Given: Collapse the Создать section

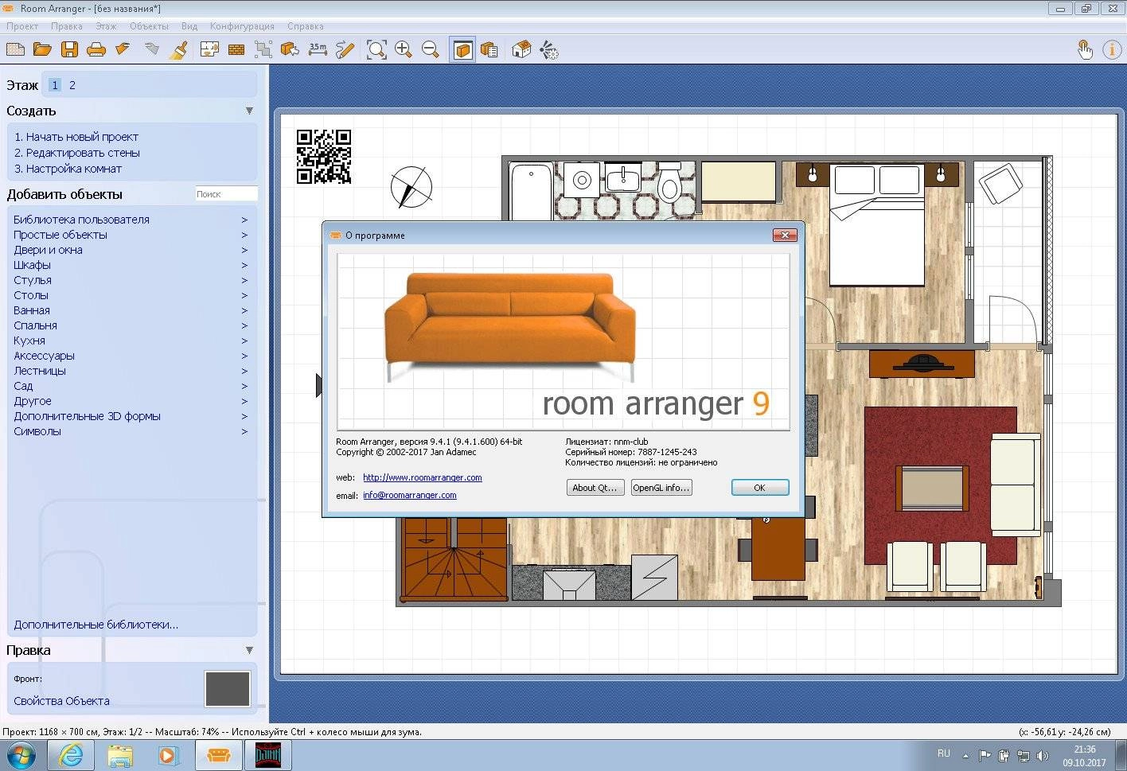Looking at the screenshot, I should tap(249, 111).
